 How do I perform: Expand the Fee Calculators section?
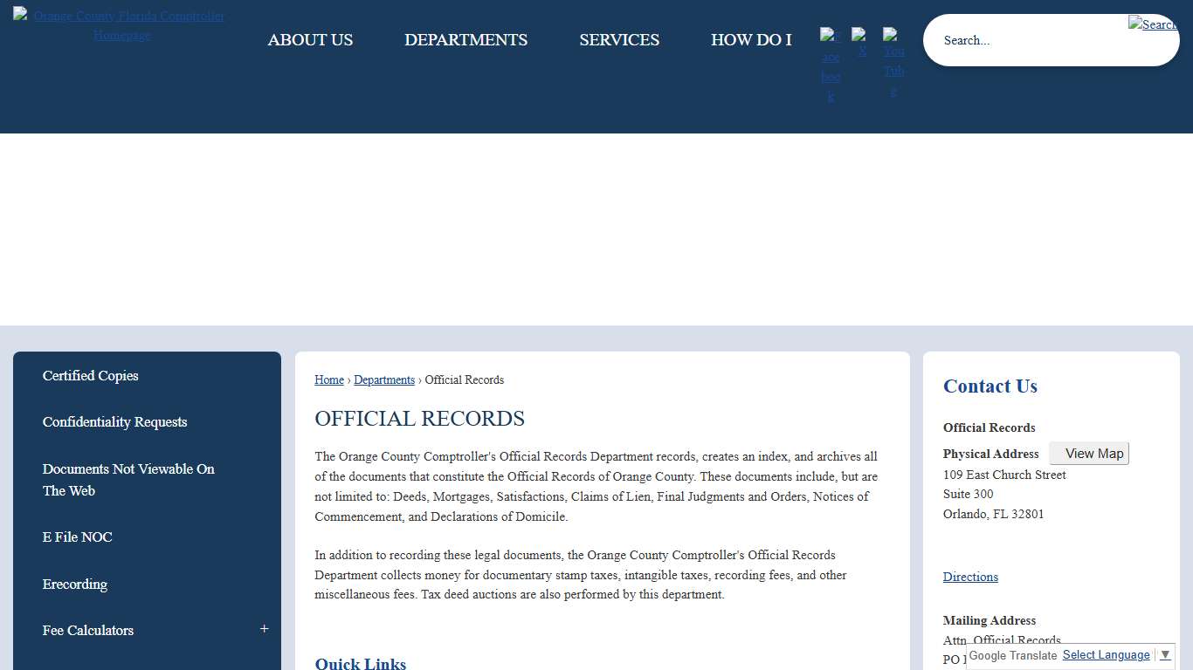[x=263, y=627]
